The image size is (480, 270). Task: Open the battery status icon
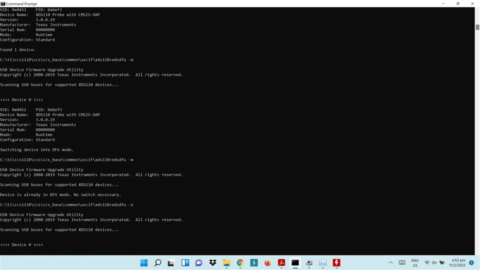pos(442,262)
